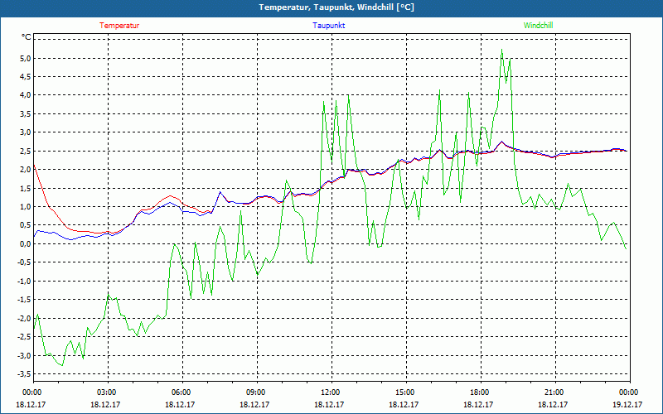Click the '18.12.17' date under 12:00

(328, 404)
